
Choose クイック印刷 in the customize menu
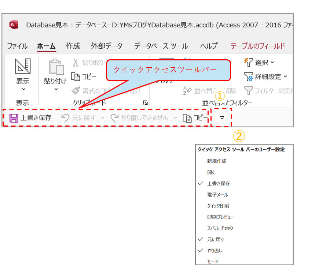click(218, 206)
